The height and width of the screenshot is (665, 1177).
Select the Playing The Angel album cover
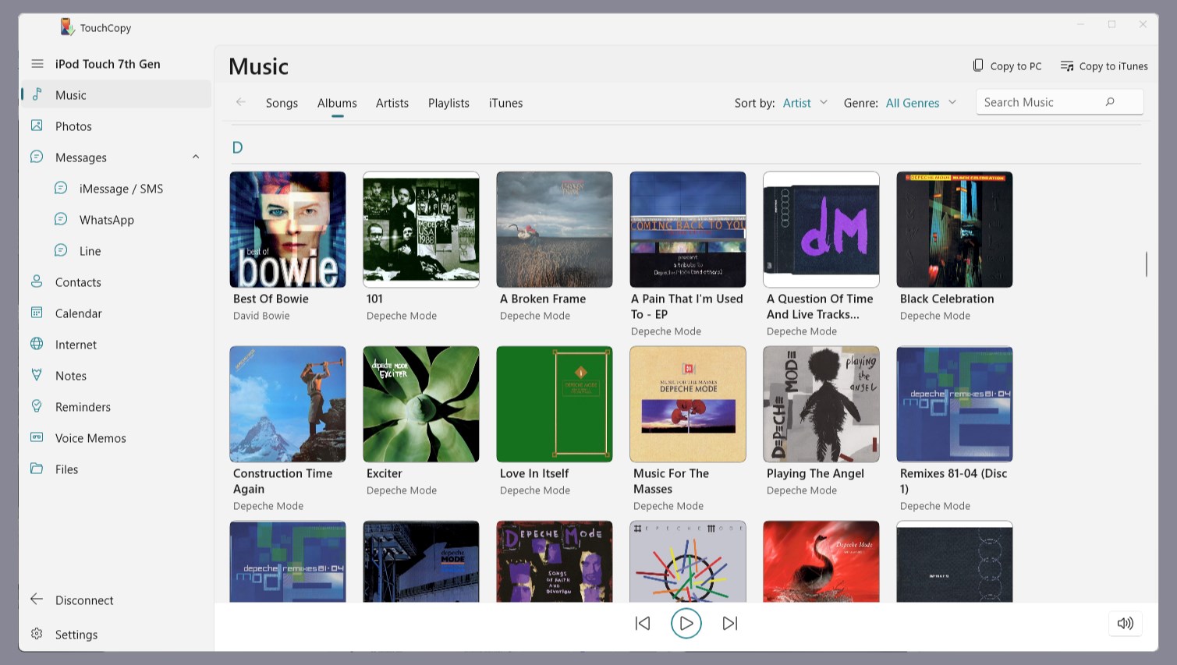pyautogui.click(x=821, y=405)
